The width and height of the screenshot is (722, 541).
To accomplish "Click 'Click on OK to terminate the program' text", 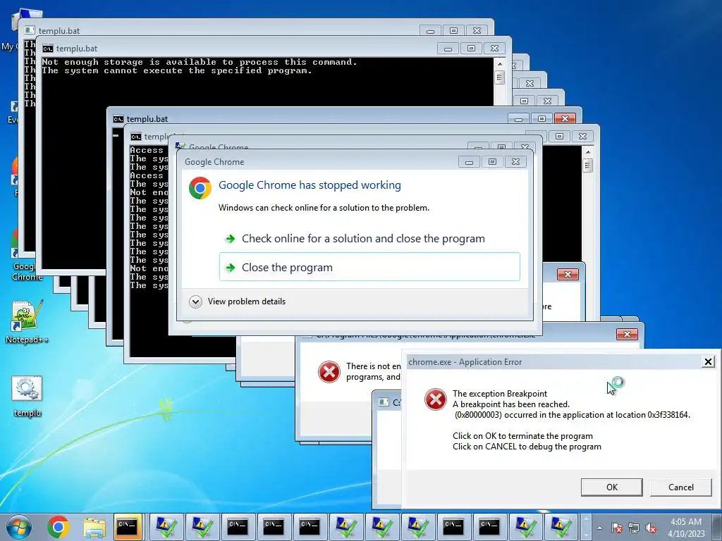I will [522, 436].
